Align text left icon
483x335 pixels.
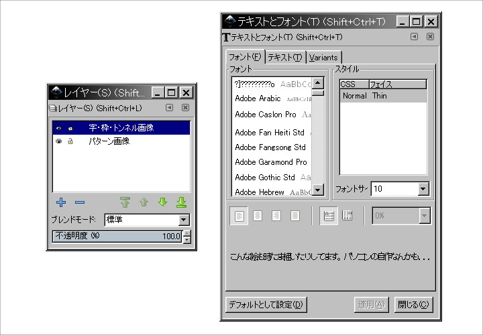(x=239, y=216)
